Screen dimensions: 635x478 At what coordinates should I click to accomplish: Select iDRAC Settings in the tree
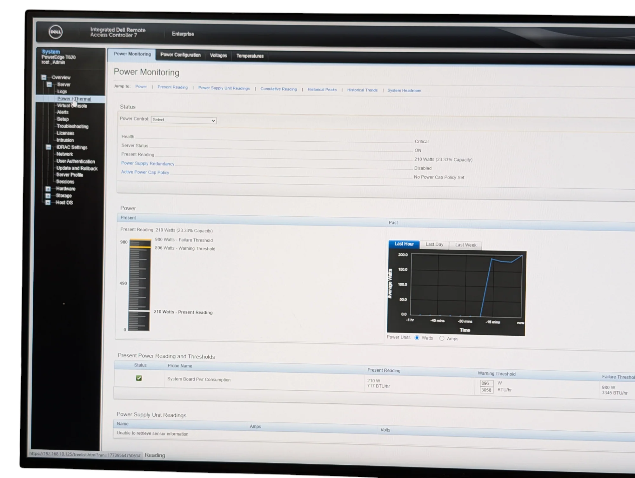[72, 147]
